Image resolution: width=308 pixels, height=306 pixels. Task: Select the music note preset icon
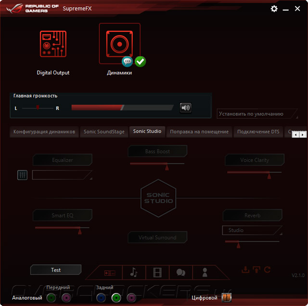(x=134, y=272)
